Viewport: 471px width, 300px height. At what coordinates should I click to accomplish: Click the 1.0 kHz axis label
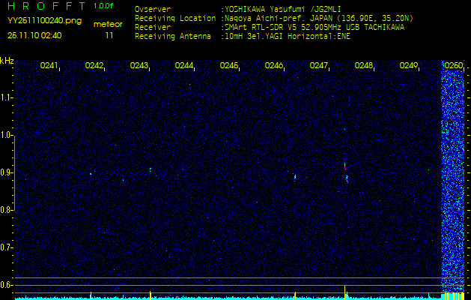7,135
